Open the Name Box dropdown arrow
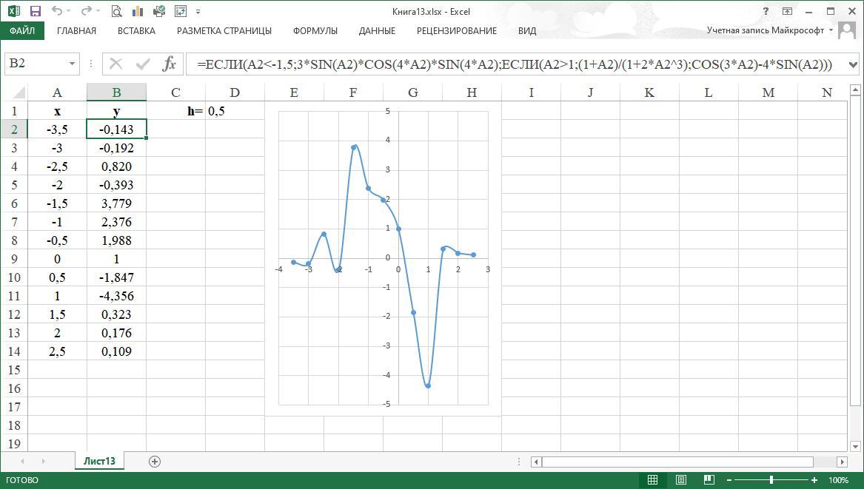Screen dimensions: 864x489 point(72,64)
